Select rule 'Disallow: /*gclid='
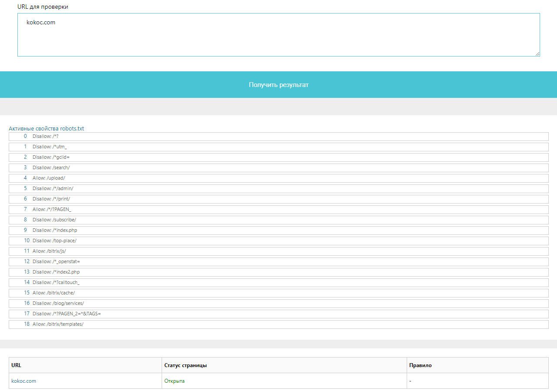The height and width of the screenshot is (391, 557). click(278, 157)
